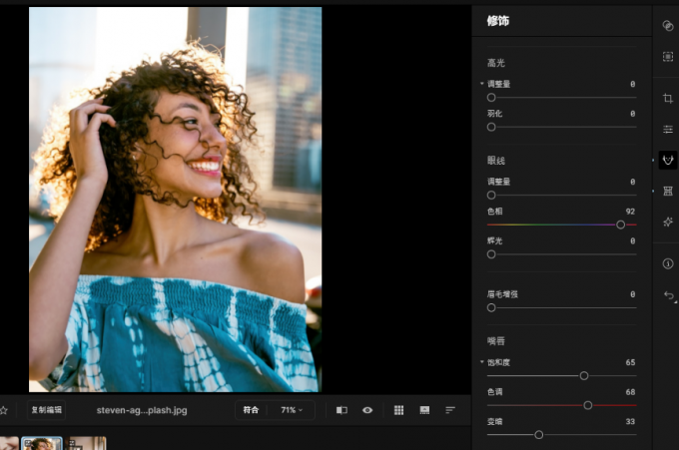Image resolution: width=679 pixels, height=450 pixels.
Task: Click the 符合 fit-to-screen button
Action: pos(251,410)
